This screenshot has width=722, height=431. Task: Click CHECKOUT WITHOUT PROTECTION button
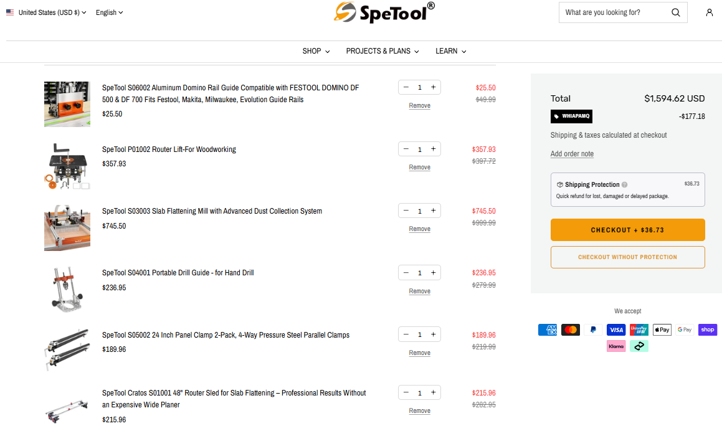pyautogui.click(x=627, y=257)
